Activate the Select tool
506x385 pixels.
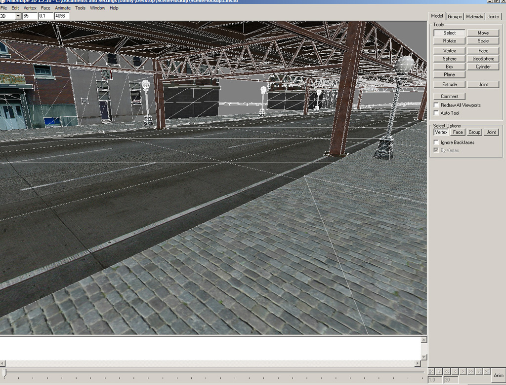(449, 33)
